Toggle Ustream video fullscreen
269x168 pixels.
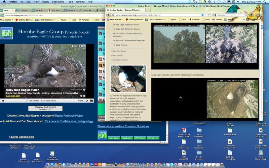[x=91, y=100]
